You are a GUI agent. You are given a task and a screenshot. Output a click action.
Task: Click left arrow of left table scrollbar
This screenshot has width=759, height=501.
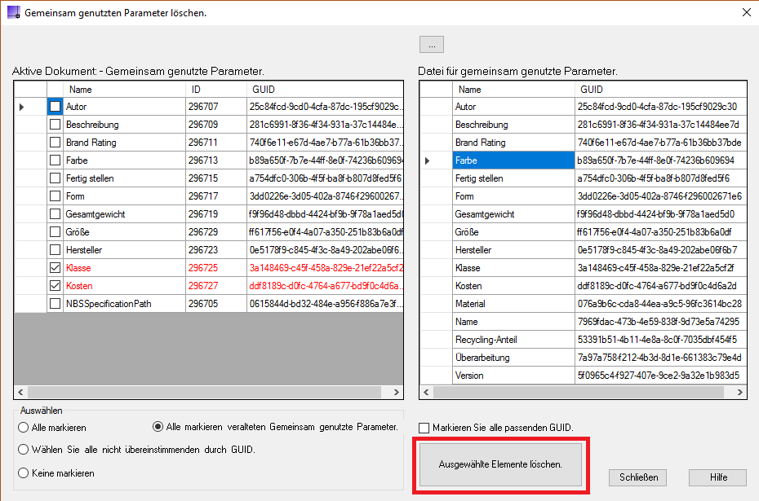21,392
